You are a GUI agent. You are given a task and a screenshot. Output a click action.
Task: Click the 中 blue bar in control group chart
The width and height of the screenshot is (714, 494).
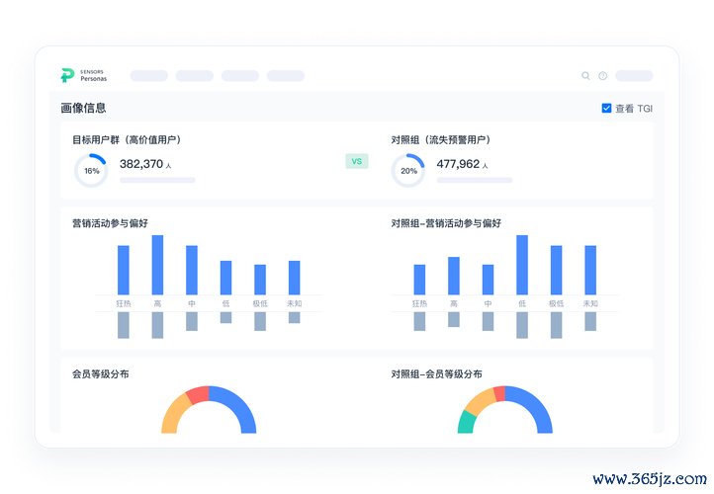tap(488, 280)
